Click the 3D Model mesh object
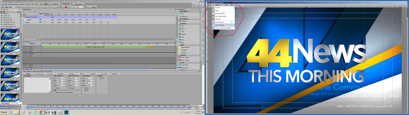Image resolution: width=409 pixels, height=115 pixels. (183, 21)
